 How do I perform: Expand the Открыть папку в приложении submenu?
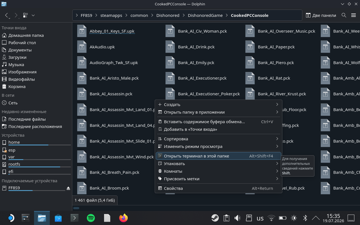coord(219,112)
